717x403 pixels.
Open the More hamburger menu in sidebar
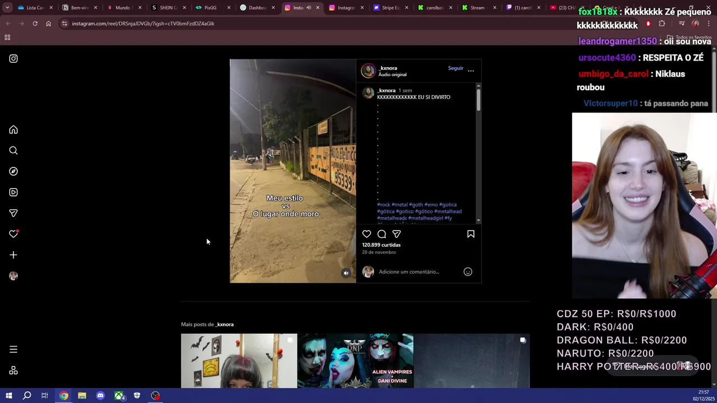(13, 349)
